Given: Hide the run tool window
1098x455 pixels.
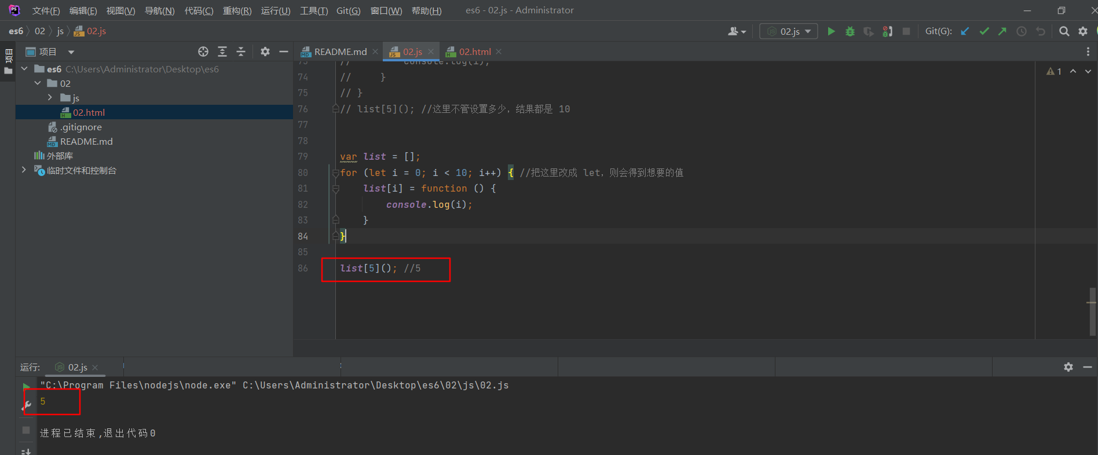Looking at the screenshot, I should pos(1087,367).
